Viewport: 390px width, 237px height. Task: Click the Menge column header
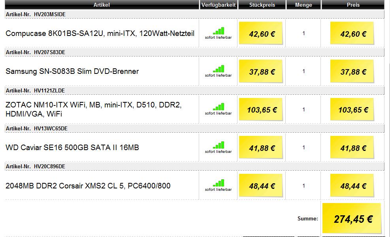[x=303, y=5]
